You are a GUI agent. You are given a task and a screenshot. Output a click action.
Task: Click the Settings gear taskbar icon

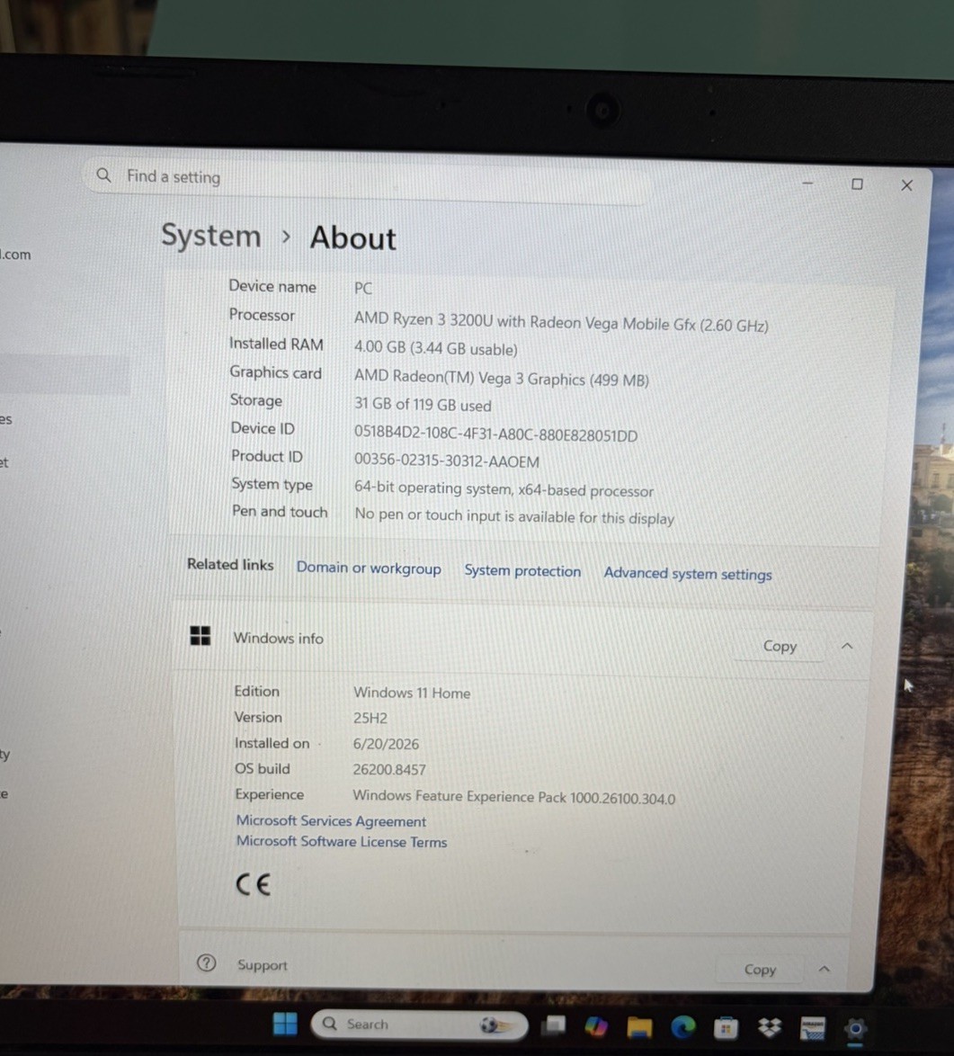tap(855, 1029)
